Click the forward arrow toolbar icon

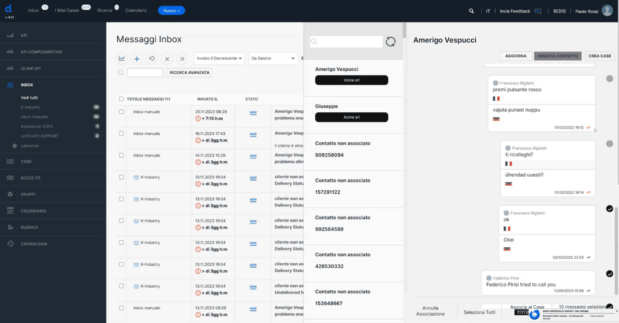pos(152,58)
